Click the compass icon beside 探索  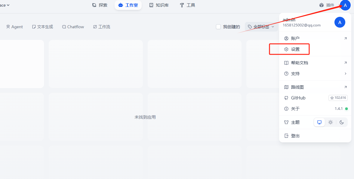(94, 5)
